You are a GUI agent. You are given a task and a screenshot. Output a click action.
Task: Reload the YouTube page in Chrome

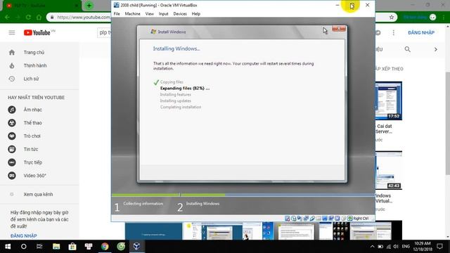[x=28, y=17]
